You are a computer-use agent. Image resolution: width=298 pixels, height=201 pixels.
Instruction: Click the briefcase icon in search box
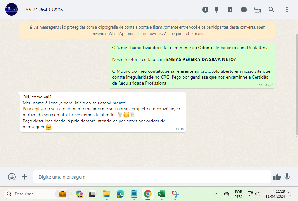[62, 194]
